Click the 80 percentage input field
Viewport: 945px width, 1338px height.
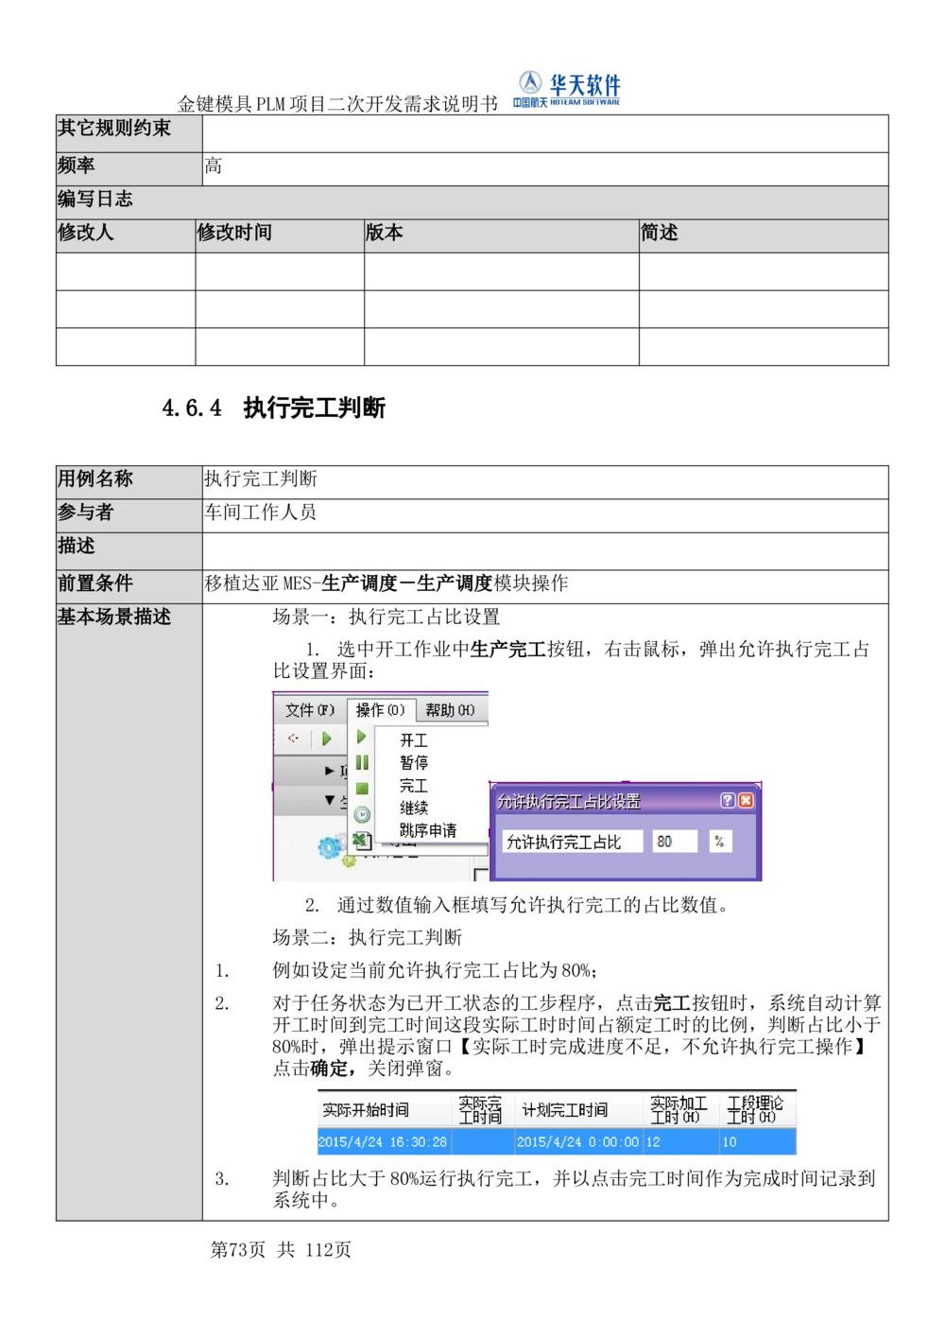[x=675, y=842]
